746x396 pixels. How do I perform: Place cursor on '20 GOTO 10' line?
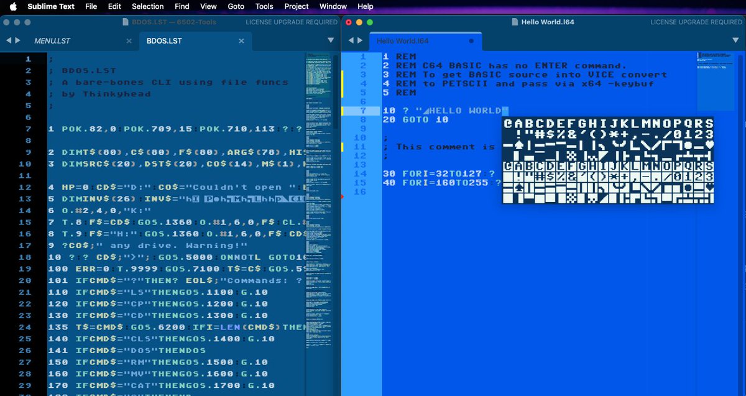click(x=416, y=119)
